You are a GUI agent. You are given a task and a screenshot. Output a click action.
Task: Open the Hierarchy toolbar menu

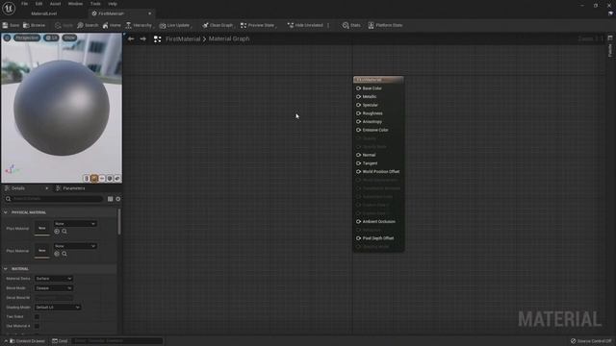[x=139, y=25]
